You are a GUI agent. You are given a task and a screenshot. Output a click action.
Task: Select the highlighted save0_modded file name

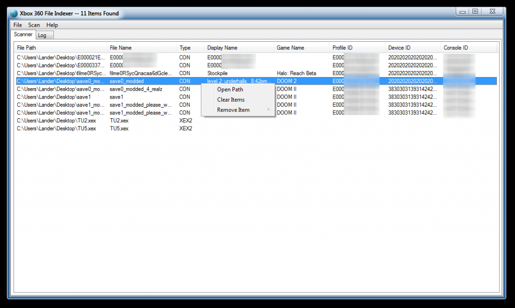click(x=126, y=81)
